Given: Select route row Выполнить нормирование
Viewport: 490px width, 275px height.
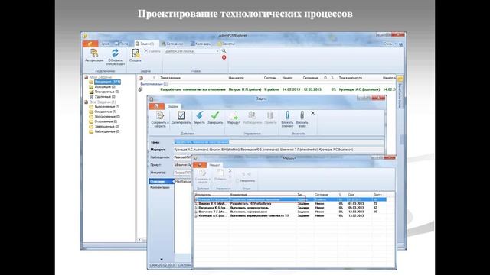Looking at the screenshot, I should click(x=290, y=212).
